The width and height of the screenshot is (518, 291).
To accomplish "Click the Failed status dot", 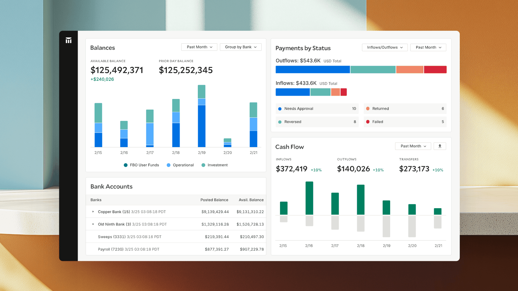I will [368, 122].
